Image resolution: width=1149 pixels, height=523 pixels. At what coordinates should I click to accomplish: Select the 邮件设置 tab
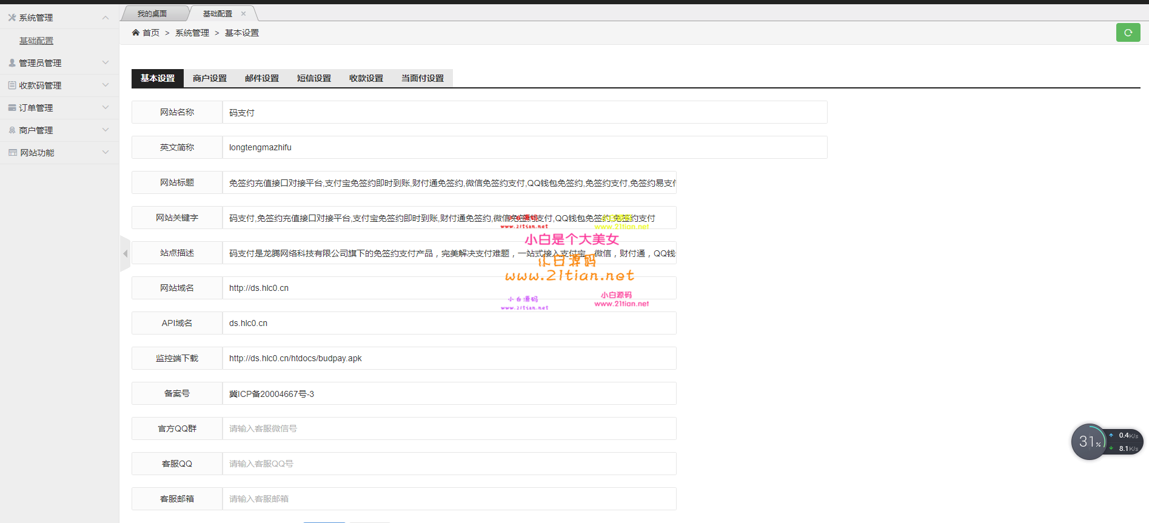[x=262, y=78]
